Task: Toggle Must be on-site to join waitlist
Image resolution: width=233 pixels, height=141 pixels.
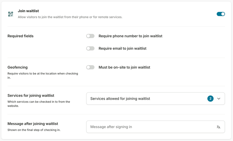Action: [90, 67]
